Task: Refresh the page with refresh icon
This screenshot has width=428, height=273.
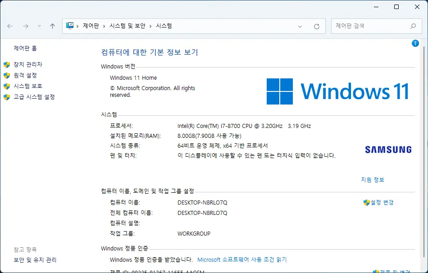Action: coord(317,27)
